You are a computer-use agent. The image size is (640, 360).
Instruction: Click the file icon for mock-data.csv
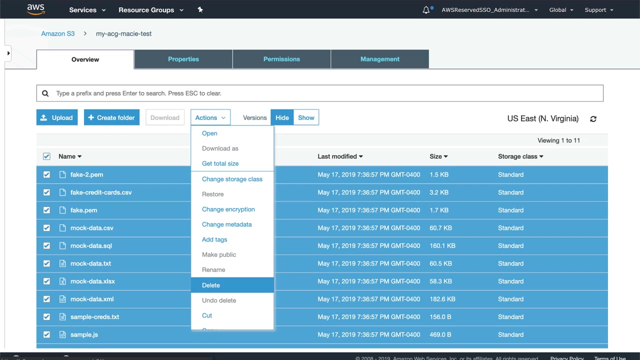pyautogui.click(x=62, y=228)
